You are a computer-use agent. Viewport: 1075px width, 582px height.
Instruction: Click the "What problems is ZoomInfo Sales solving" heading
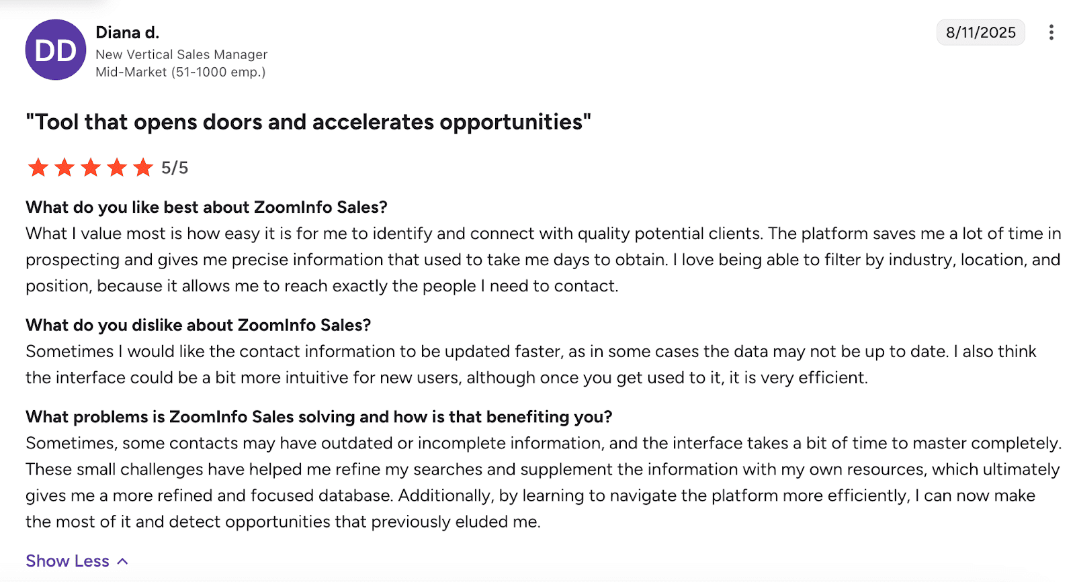(x=318, y=417)
